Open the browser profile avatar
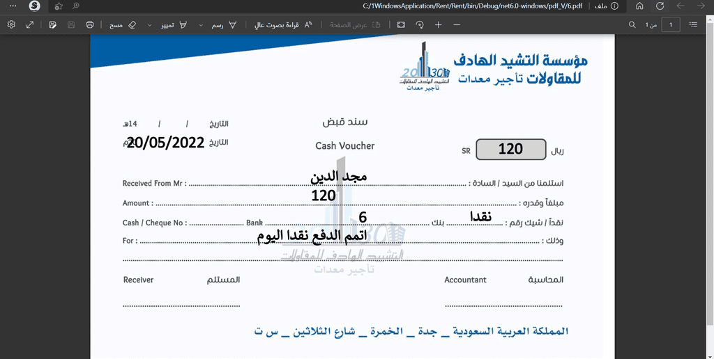This screenshot has width=714, height=359. pyautogui.click(x=34, y=6)
